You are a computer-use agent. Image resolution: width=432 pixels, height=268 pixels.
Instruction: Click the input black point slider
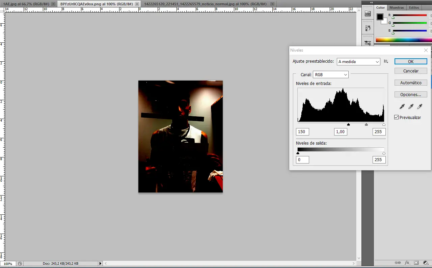(x=349, y=124)
